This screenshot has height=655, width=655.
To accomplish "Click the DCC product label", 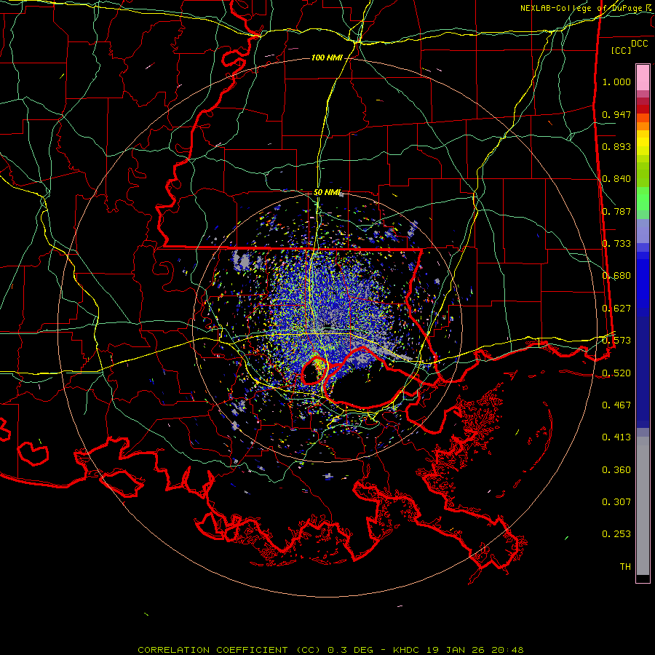I will point(639,44).
